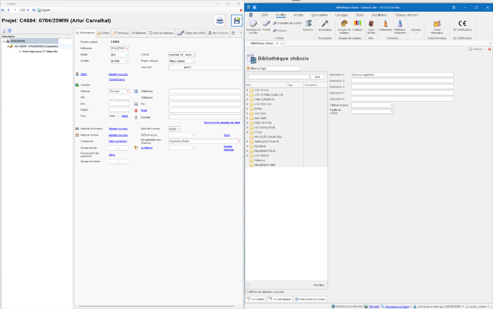This screenshot has height=309, width=493.
Task: Enable Afficher les éléments supprimés checkbox
Action: pos(246,292)
